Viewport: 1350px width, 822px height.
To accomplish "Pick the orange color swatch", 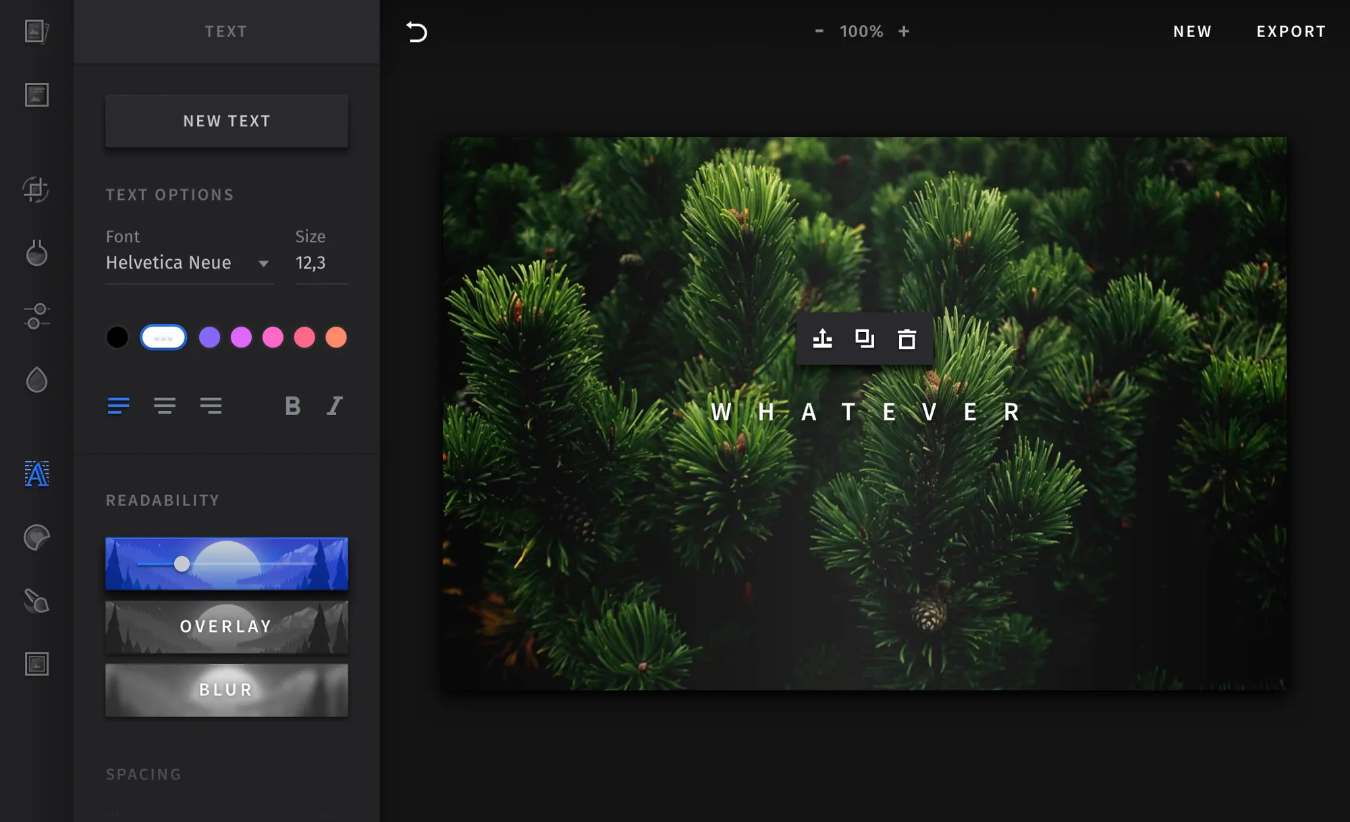I will 336,337.
